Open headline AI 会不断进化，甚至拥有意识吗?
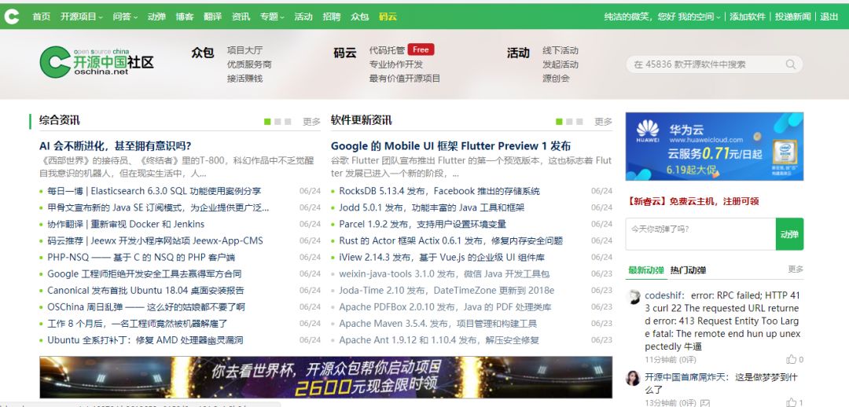Image resolution: width=849 pixels, height=407 pixels. [116, 146]
